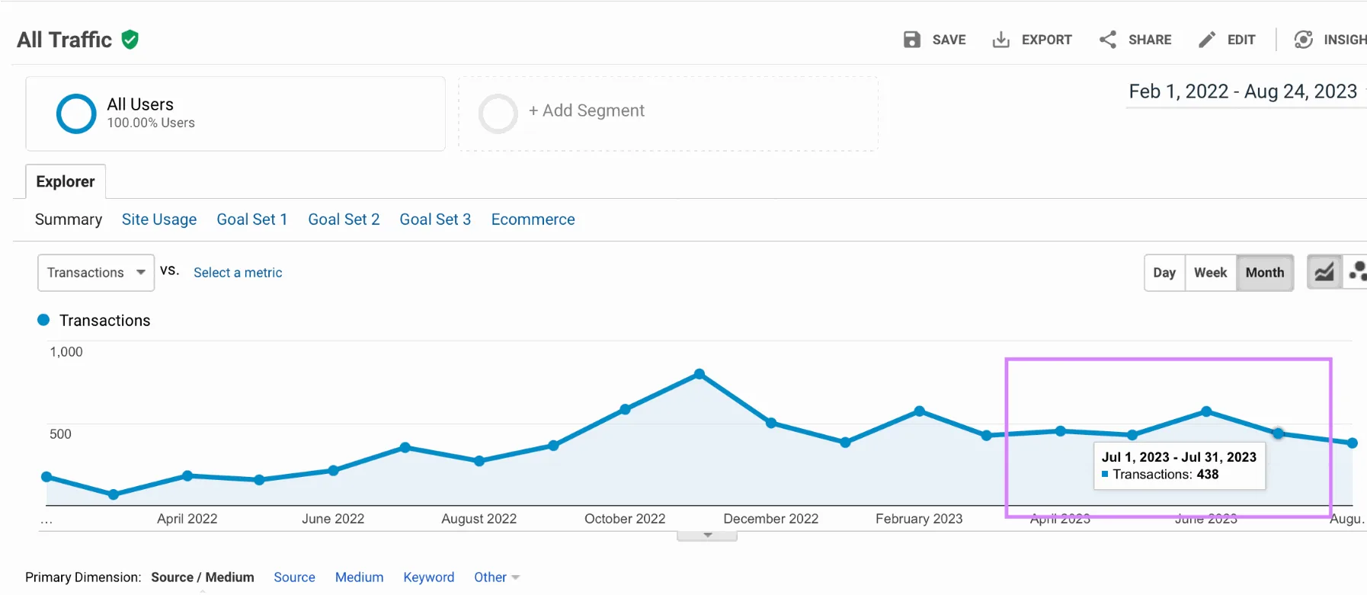The height and width of the screenshot is (595, 1367).
Task: Toggle chart granularity to Month
Action: (x=1265, y=273)
